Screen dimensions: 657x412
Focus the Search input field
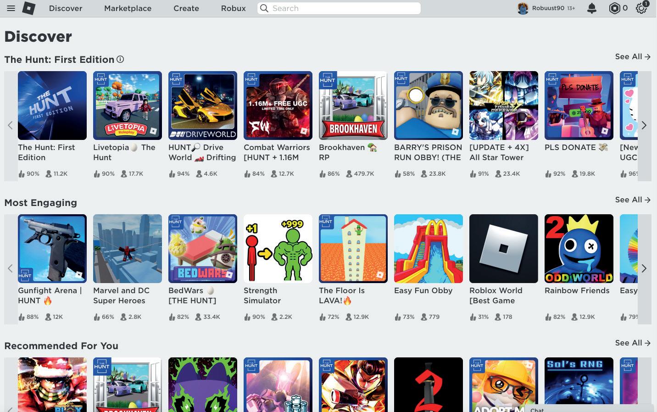click(x=339, y=8)
